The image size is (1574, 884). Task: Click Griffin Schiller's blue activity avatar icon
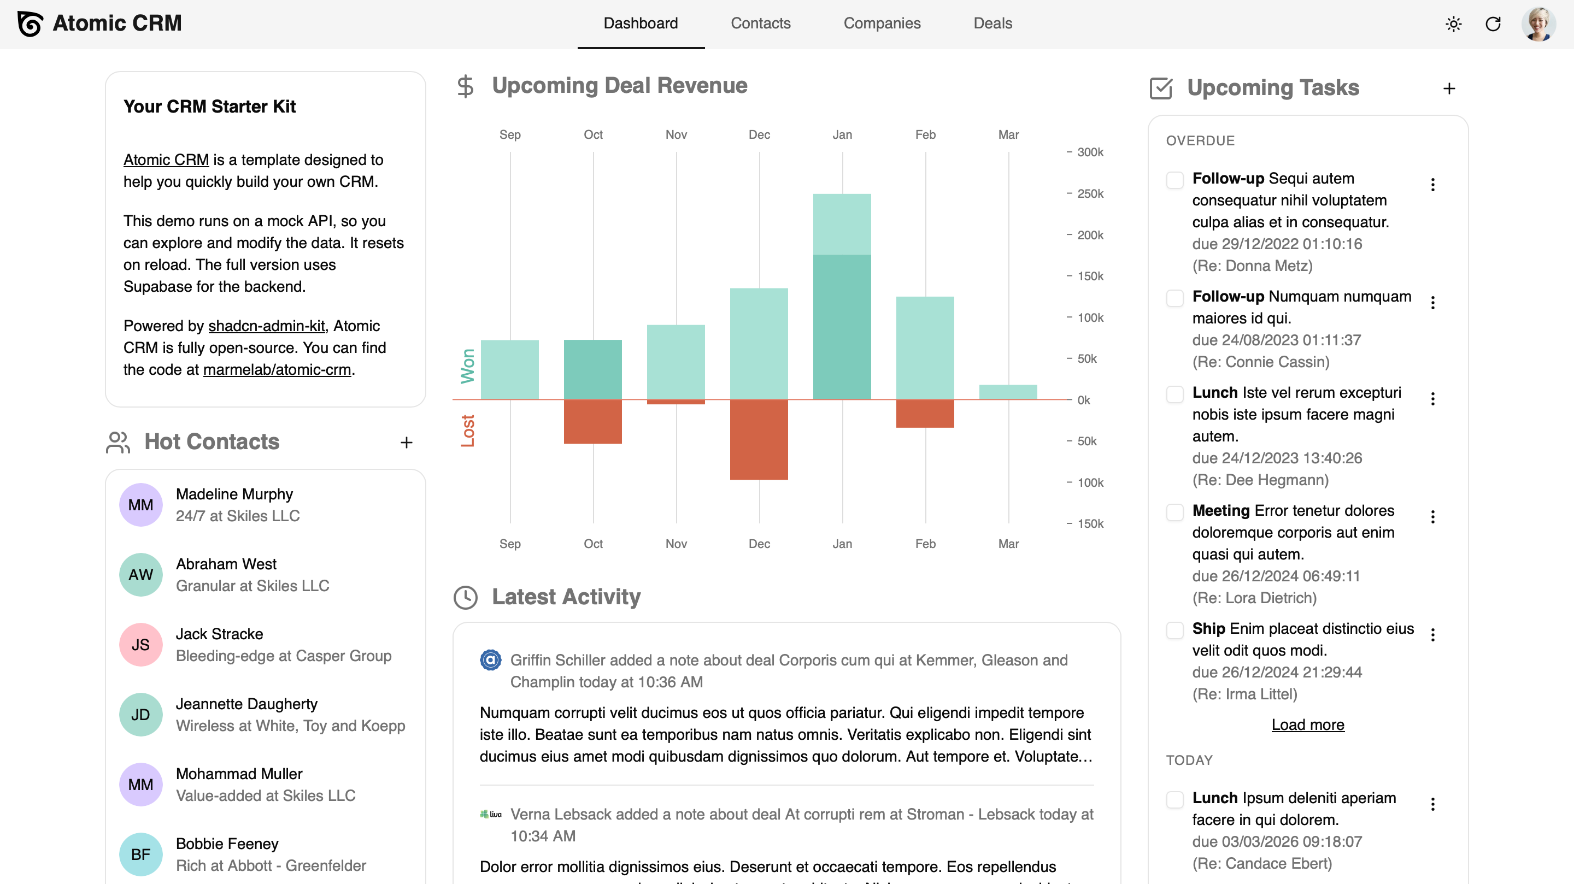(490, 661)
